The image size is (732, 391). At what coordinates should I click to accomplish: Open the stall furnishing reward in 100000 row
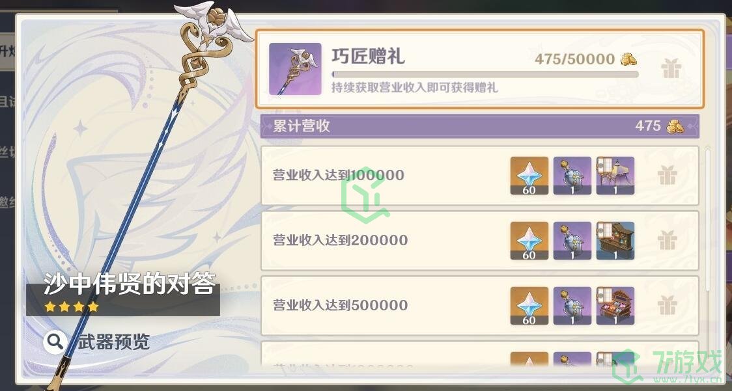[615, 176]
